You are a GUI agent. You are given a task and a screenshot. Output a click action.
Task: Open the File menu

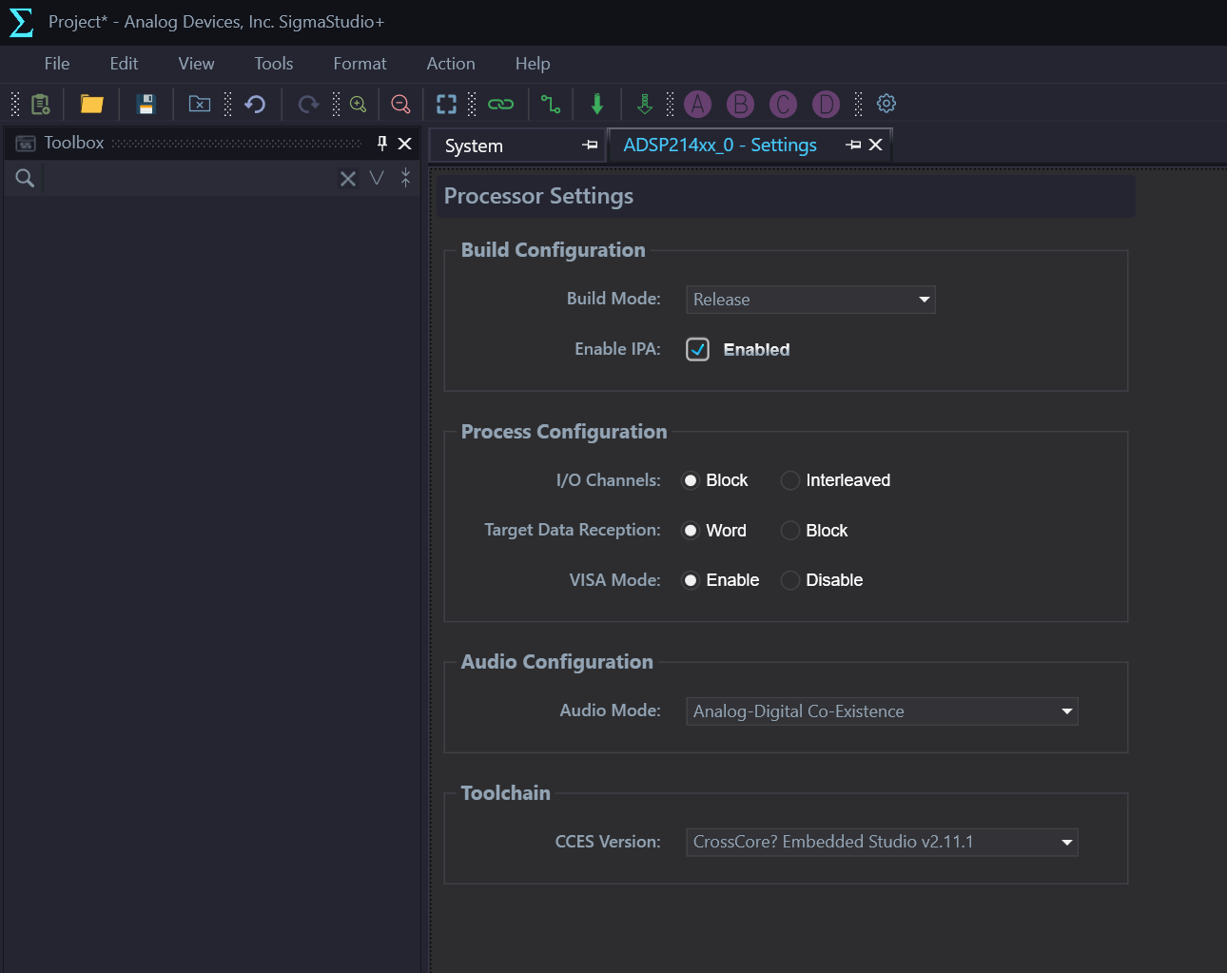(x=57, y=64)
